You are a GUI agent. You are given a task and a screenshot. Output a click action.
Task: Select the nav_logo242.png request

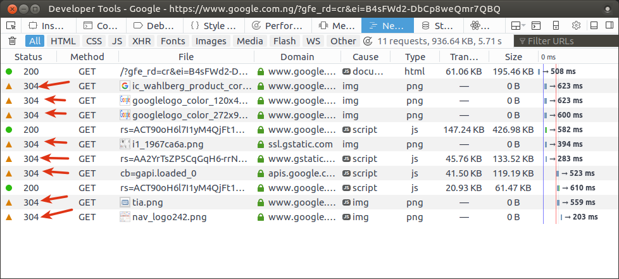point(171,217)
